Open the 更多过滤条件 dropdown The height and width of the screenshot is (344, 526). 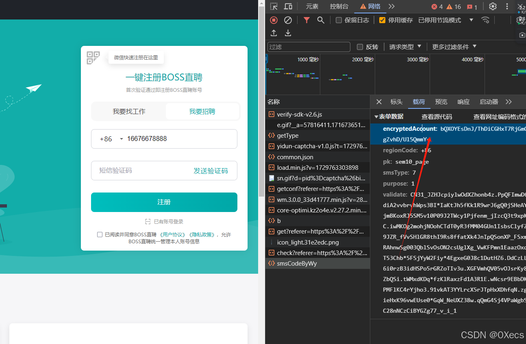pyautogui.click(x=454, y=47)
